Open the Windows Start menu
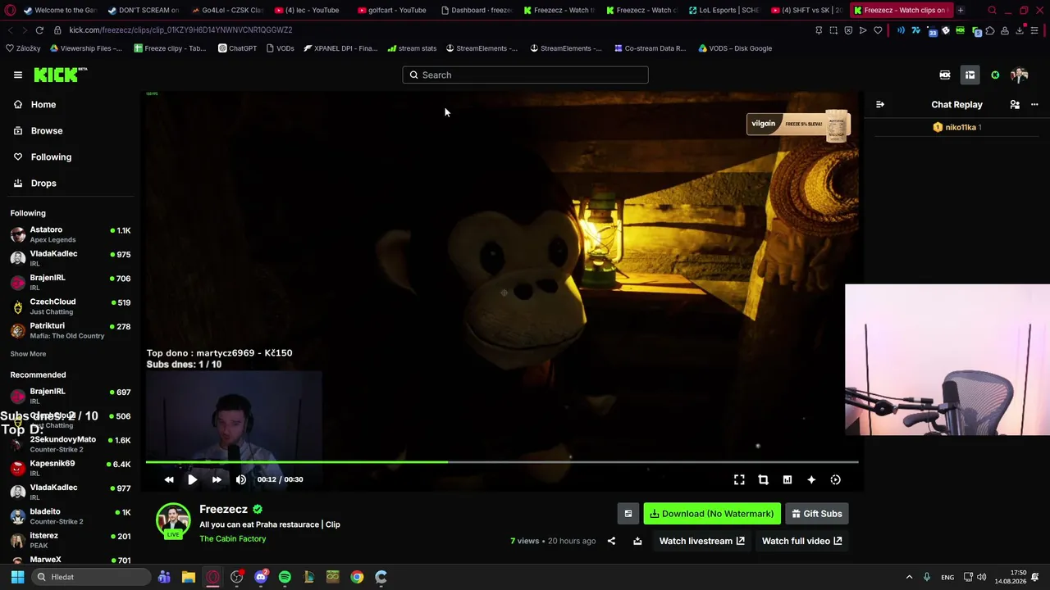 tap(17, 577)
